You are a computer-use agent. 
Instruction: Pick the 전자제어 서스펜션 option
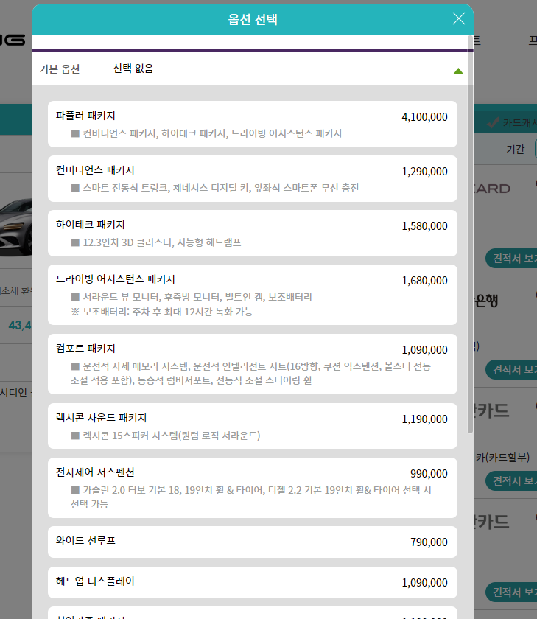coord(253,488)
